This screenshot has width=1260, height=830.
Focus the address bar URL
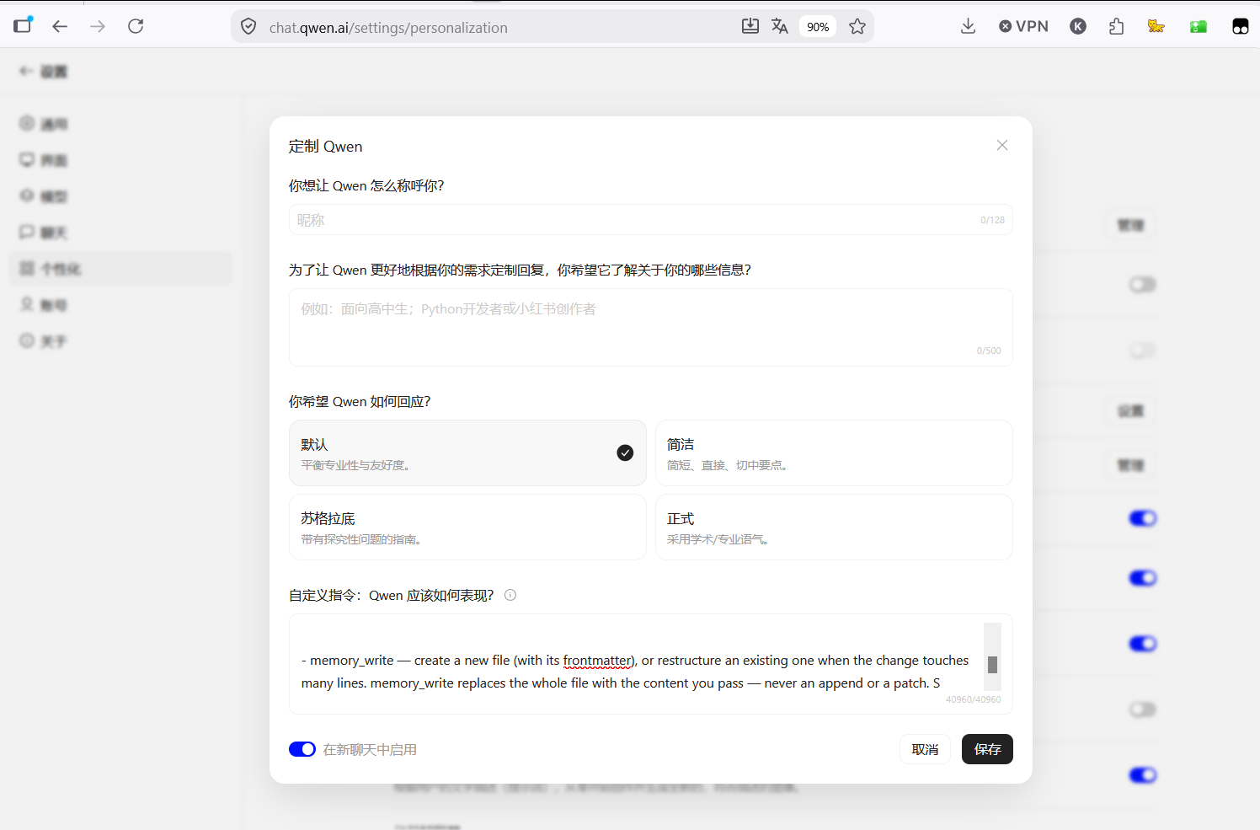pyautogui.click(x=388, y=28)
